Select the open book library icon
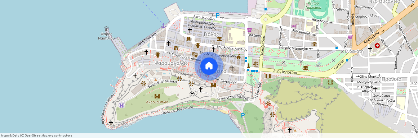The width and height of the screenshot is (418, 138). [x=188, y=39]
